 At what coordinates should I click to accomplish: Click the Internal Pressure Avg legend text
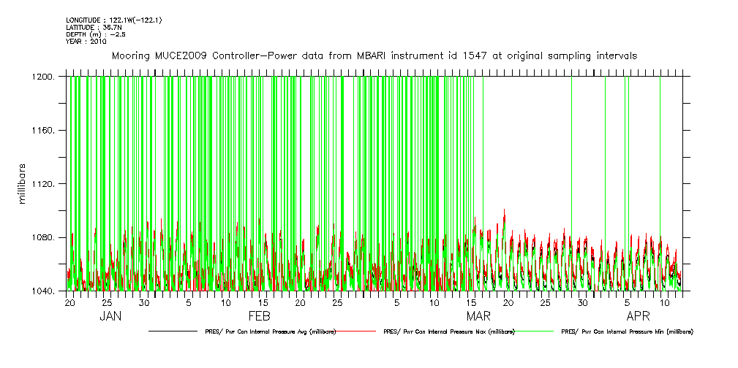coord(266,331)
